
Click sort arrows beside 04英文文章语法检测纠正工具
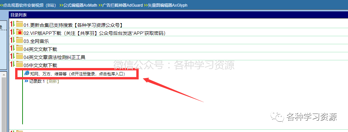click(x=13, y=56)
